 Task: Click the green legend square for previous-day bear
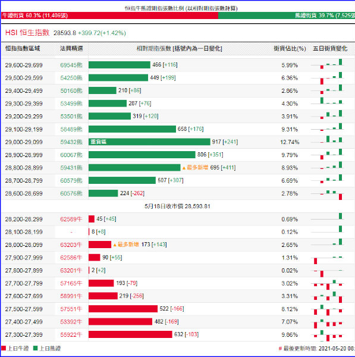click(x=35, y=348)
